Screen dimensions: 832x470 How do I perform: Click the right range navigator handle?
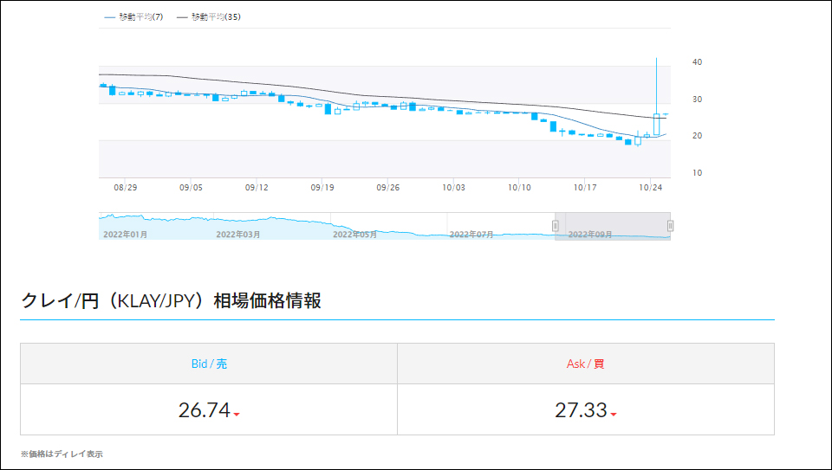670,226
